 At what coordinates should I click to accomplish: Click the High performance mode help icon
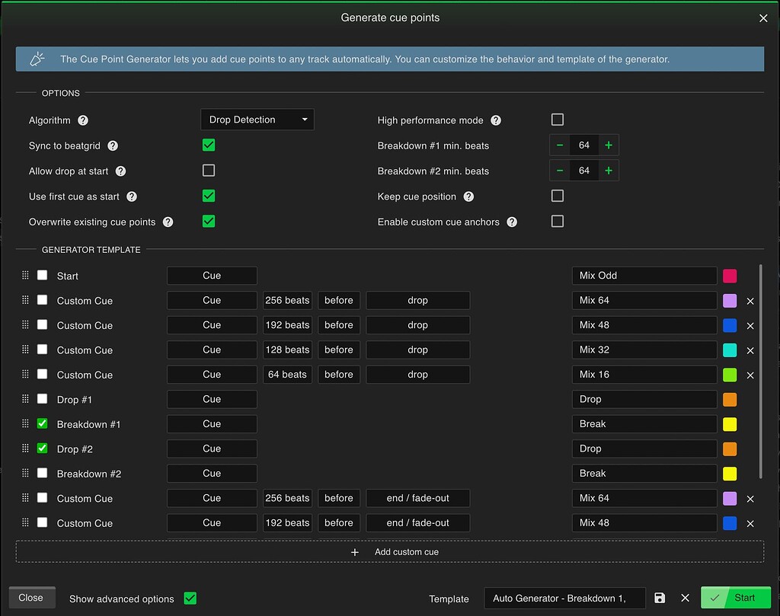pos(496,120)
